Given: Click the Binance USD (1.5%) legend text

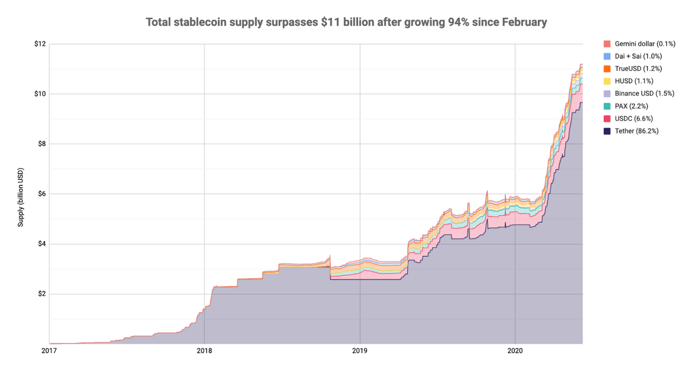Looking at the screenshot, I should click(643, 94).
